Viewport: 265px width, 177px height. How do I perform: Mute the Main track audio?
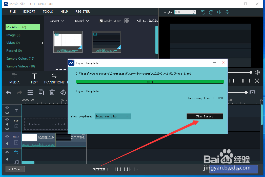pyautogui.click(x=7, y=144)
